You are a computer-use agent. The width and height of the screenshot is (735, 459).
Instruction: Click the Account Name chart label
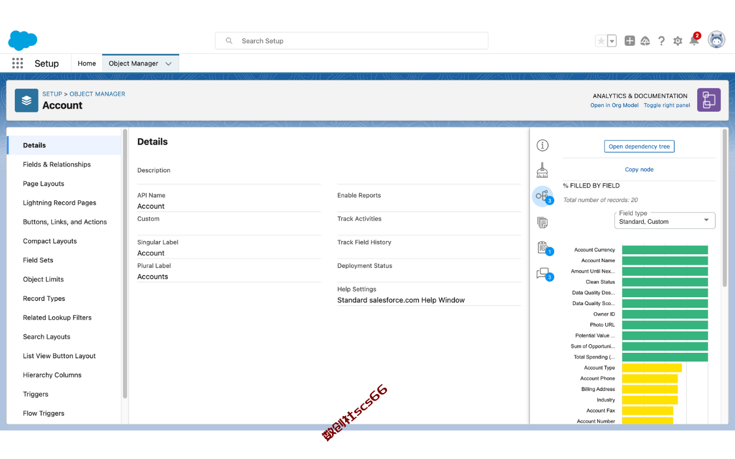[x=598, y=260]
